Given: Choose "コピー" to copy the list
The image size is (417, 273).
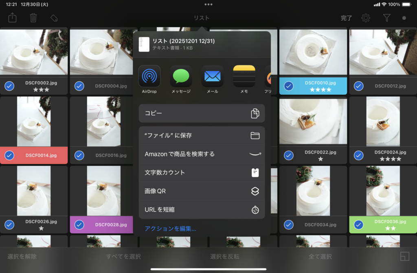Looking at the screenshot, I should 202,113.
